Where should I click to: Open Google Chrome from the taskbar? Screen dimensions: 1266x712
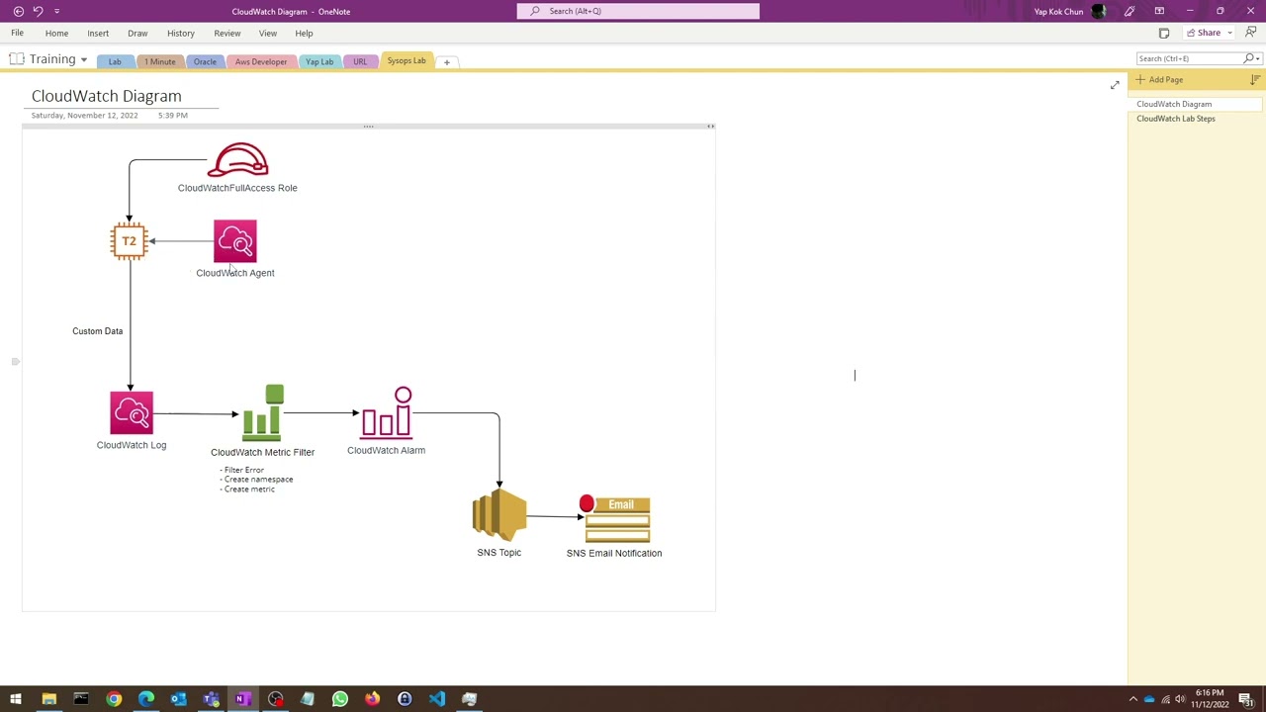(114, 699)
